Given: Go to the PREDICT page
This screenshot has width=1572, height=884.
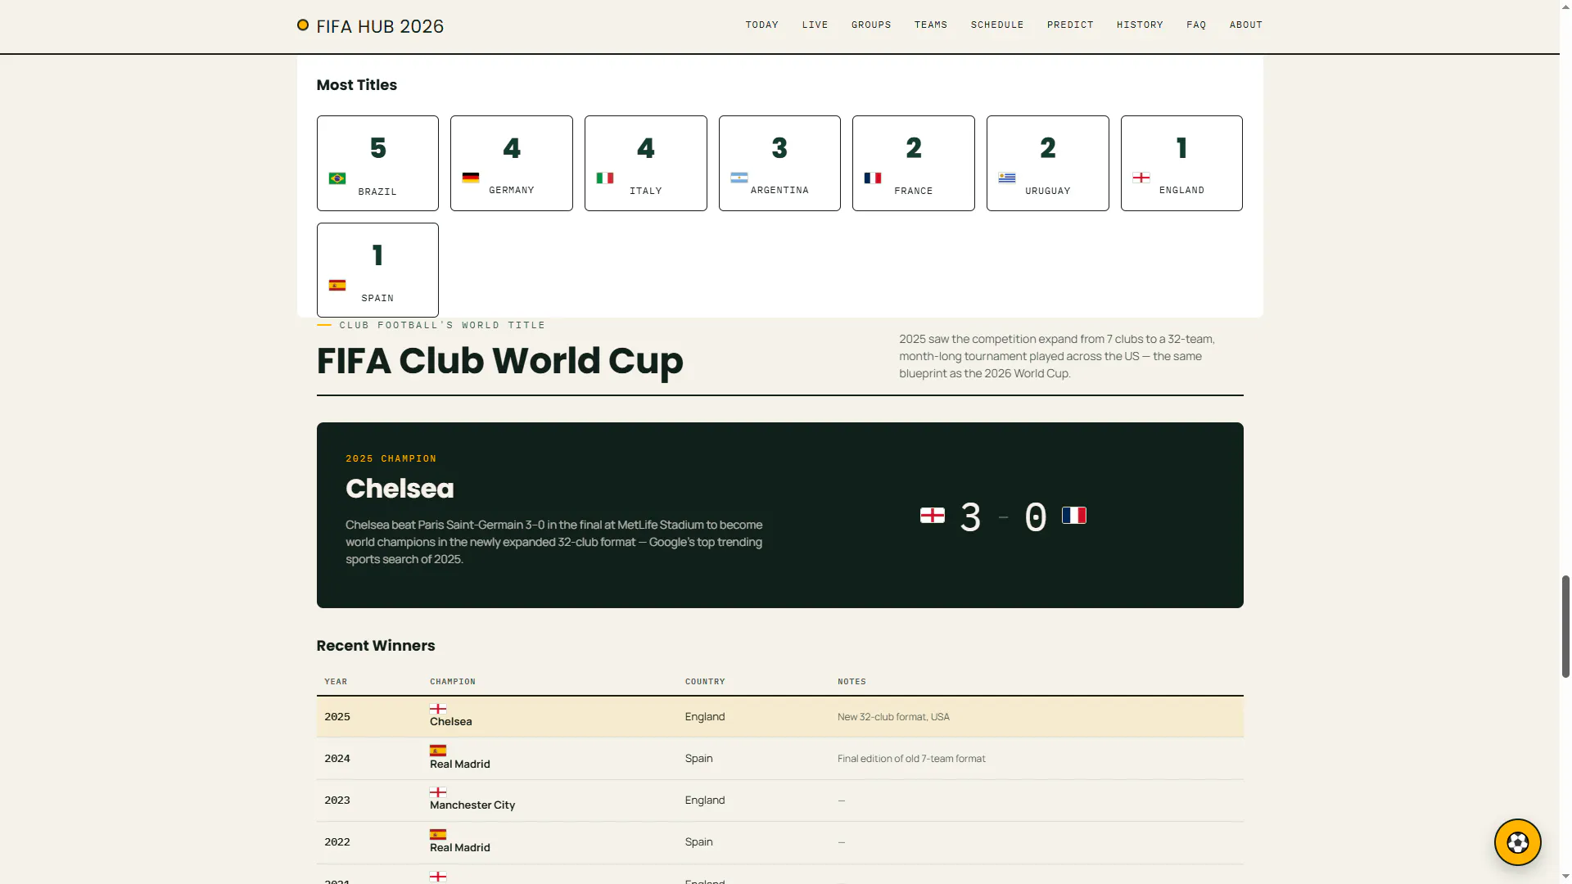Looking at the screenshot, I should [x=1070, y=25].
